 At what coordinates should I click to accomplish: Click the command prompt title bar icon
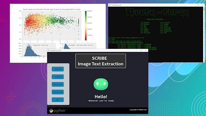(x=110, y=5)
